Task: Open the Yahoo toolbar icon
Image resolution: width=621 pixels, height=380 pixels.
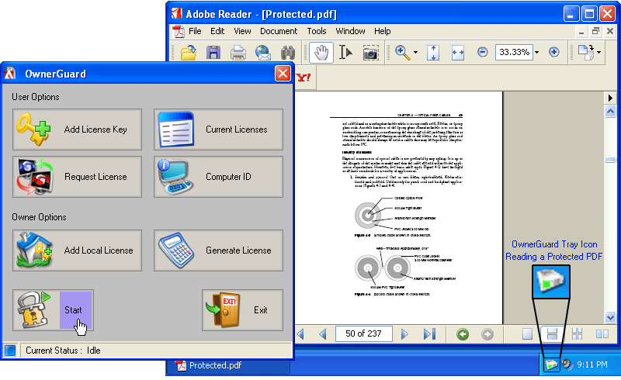Action: (304, 78)
